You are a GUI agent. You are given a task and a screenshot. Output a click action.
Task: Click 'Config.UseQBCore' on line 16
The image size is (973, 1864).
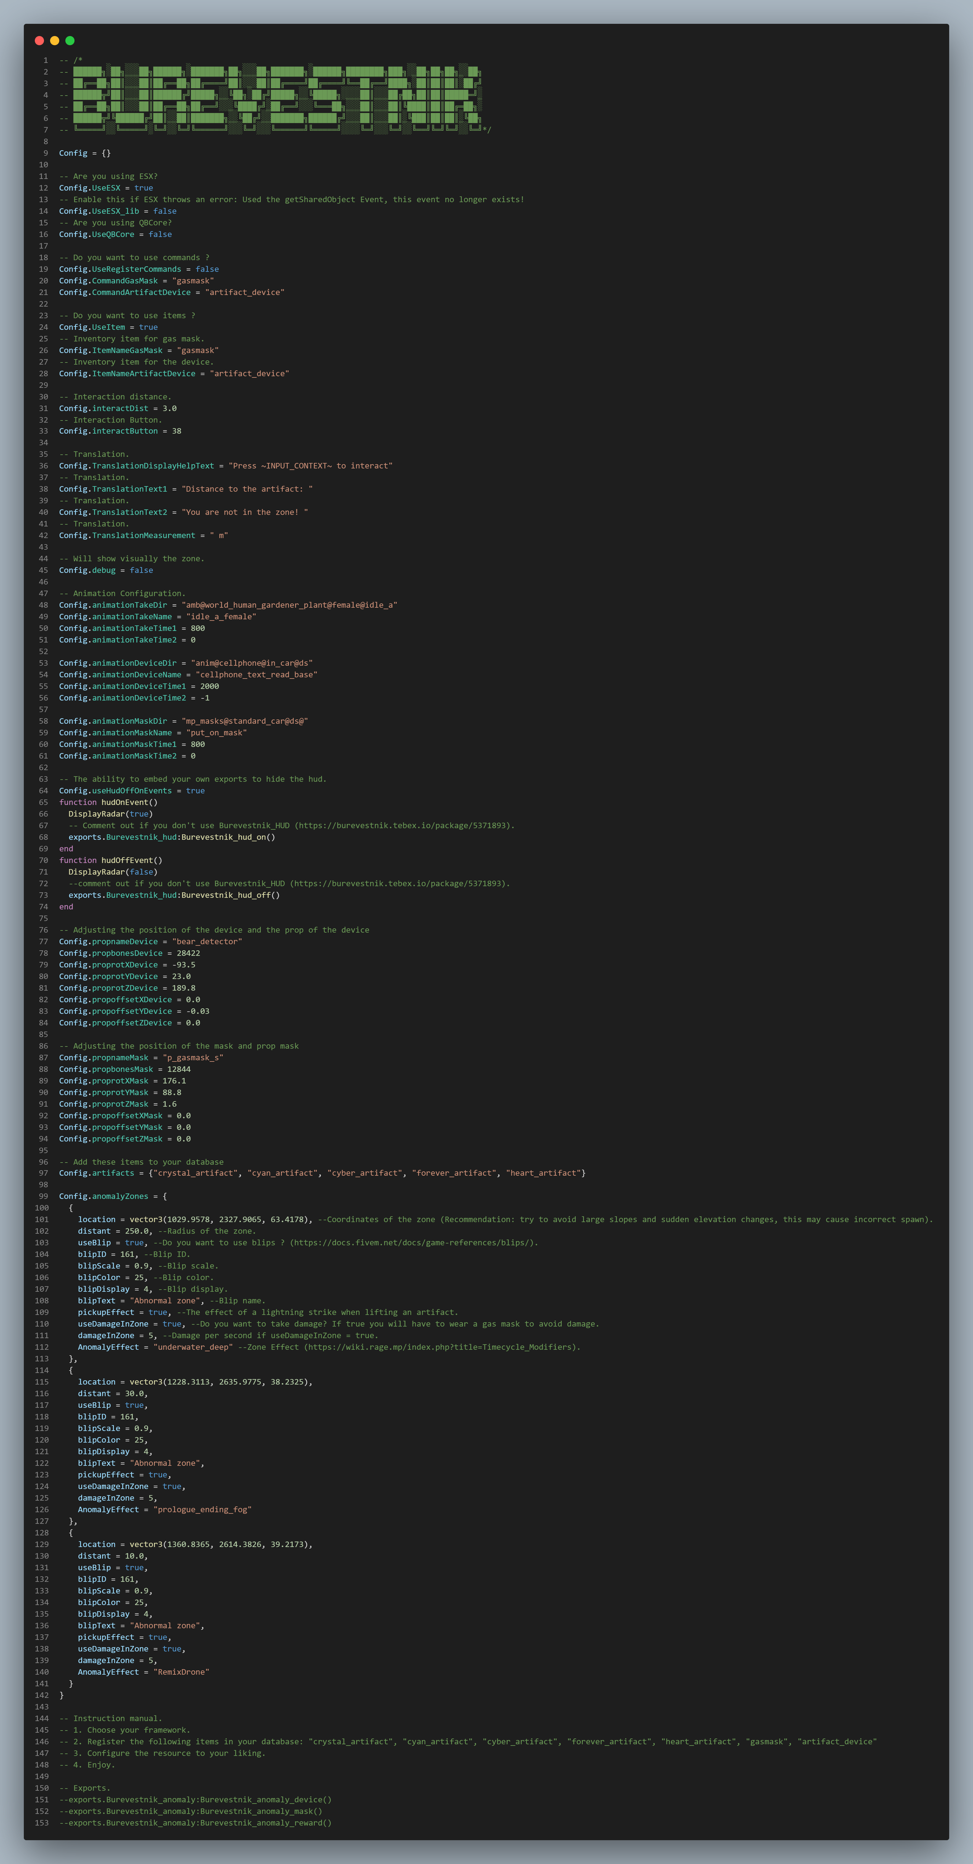tap(97, 235)
